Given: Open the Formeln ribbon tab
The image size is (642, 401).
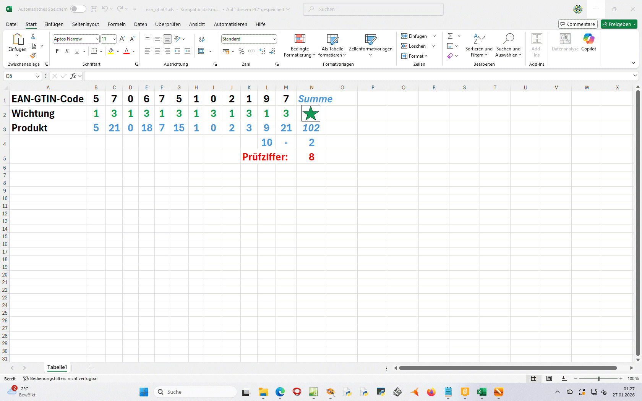Looking at the screenshot, I should coord(117,24).
